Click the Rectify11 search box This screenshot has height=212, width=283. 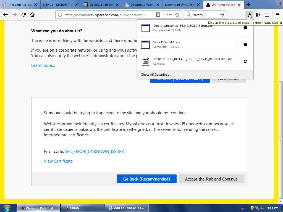coord(205,15)
